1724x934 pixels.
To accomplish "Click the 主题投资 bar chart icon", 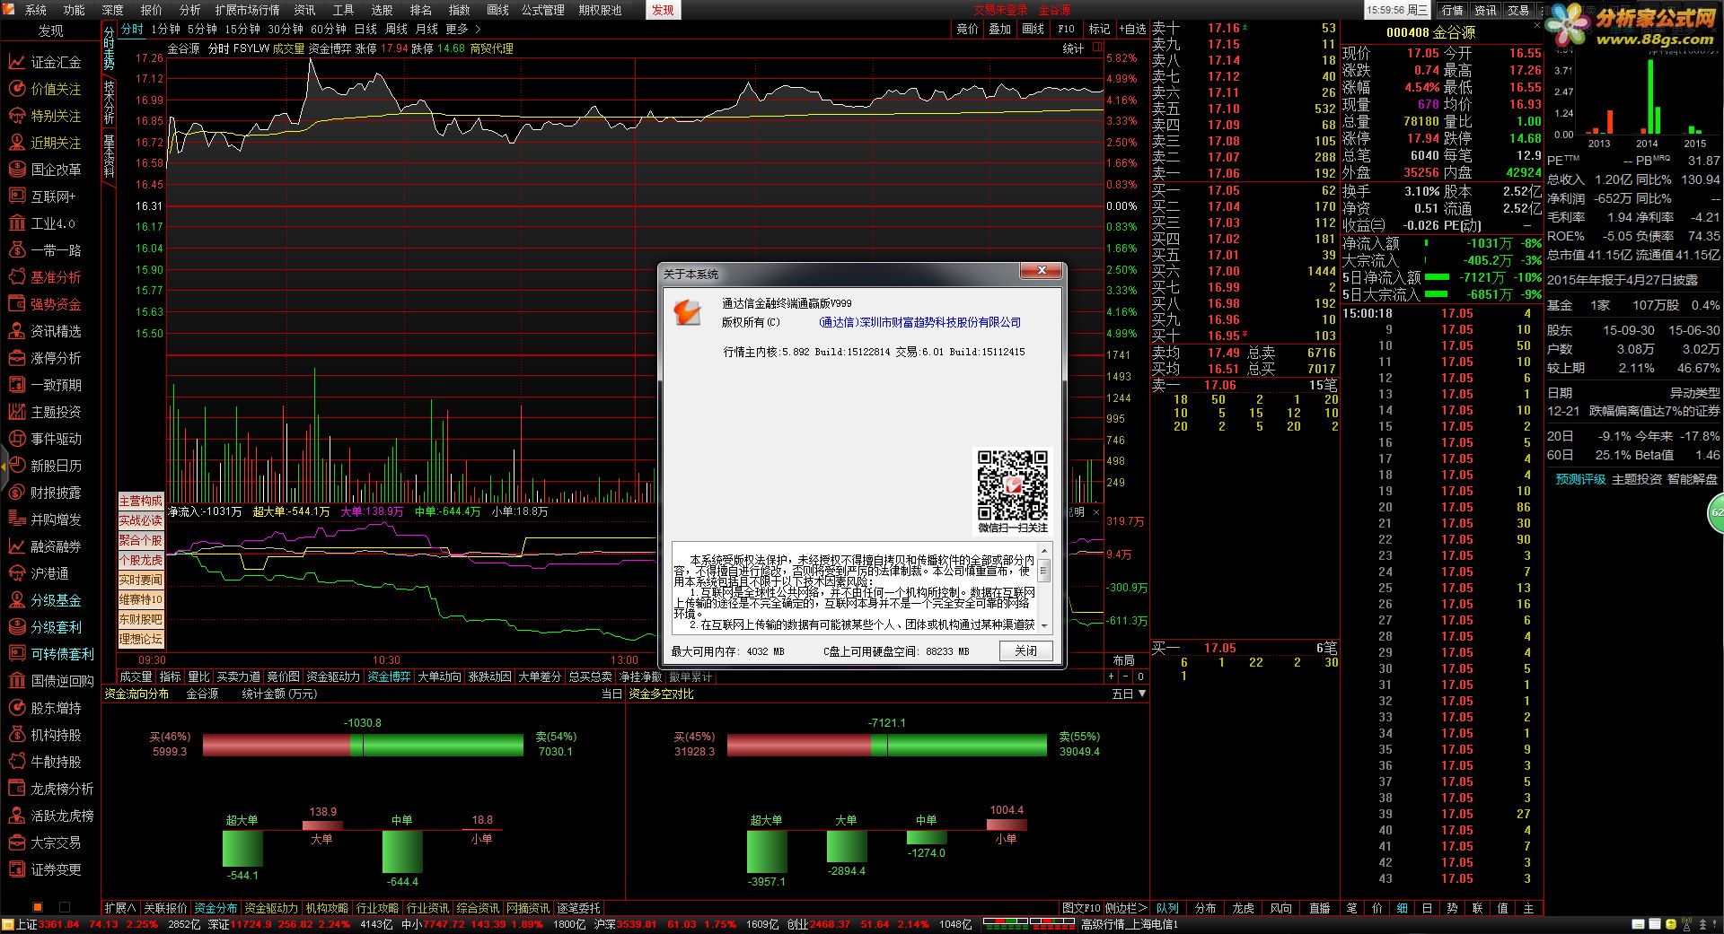I will coord(16,412).
